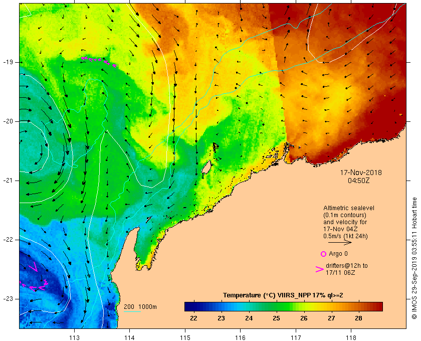Click the time label 04:50Z

coord(359,181)
